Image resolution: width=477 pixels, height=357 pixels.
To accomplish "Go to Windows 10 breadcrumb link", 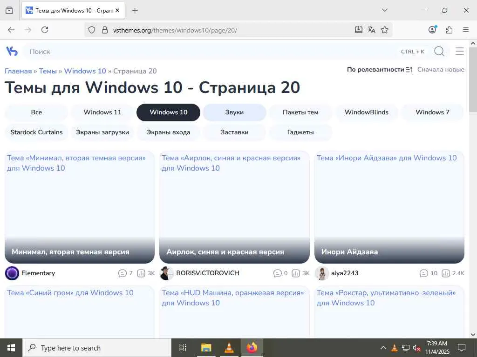I will 85,71.
